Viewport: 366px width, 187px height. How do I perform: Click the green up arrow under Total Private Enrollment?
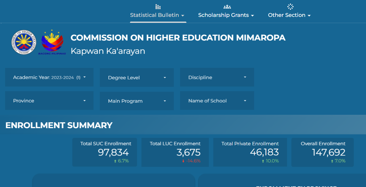(x=263, y=161)
